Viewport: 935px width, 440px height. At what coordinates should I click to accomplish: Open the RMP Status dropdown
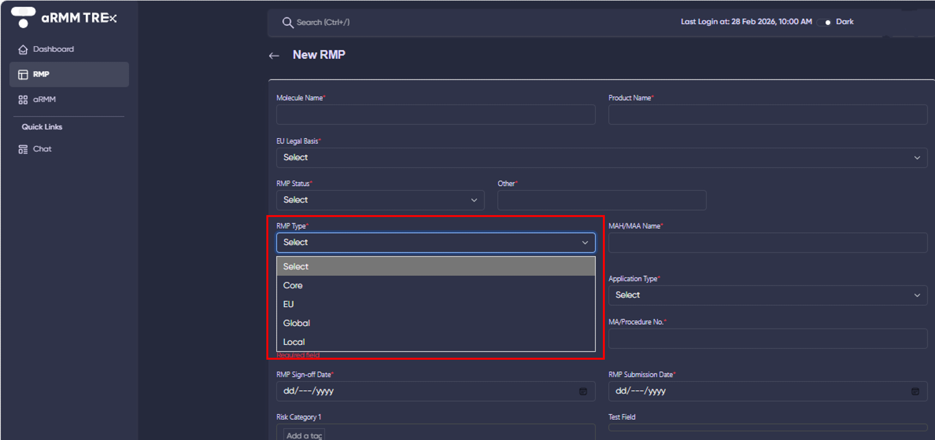coord(380,200)
